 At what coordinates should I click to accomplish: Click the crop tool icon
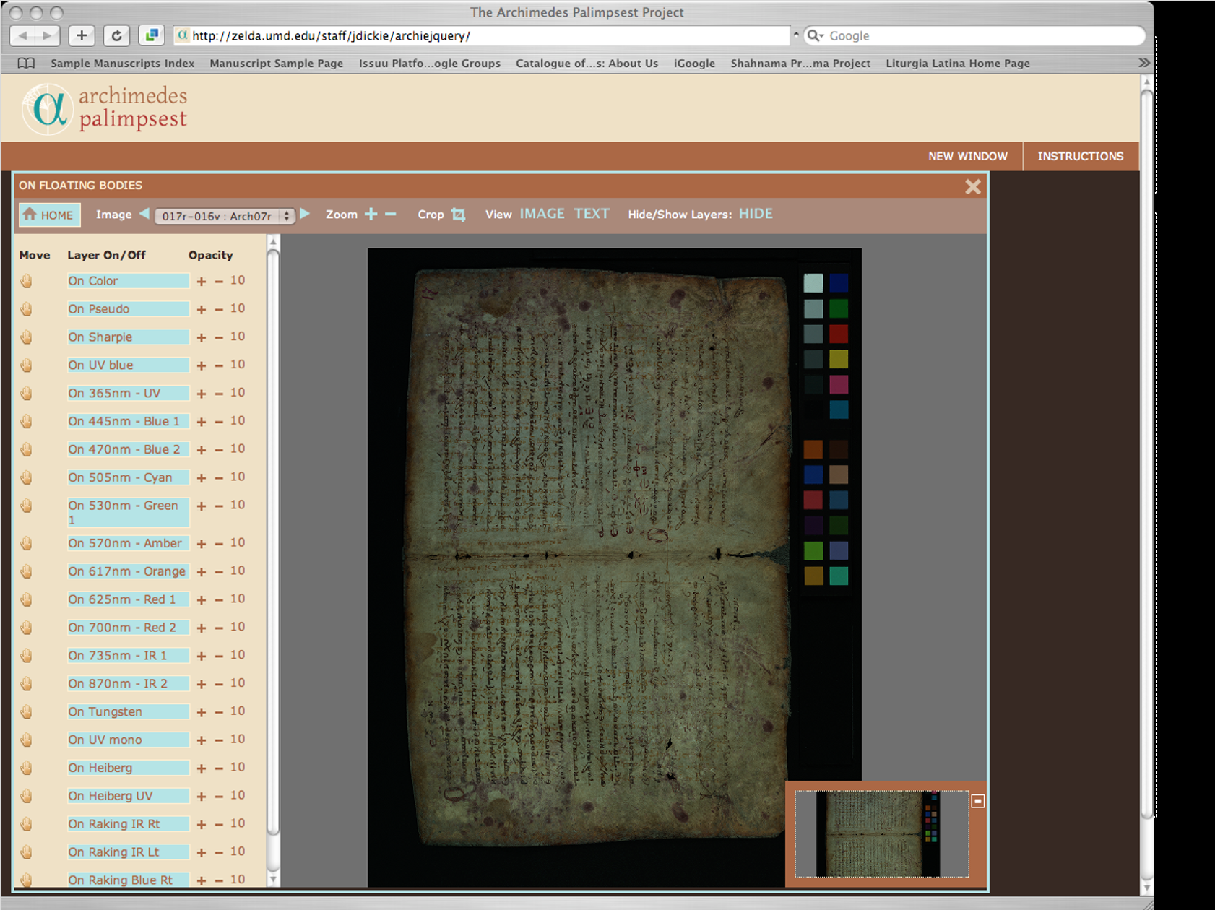click(x=458, y=214)
